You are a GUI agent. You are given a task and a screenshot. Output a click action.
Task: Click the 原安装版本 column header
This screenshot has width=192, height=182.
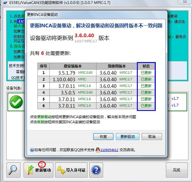click(73, 66)
